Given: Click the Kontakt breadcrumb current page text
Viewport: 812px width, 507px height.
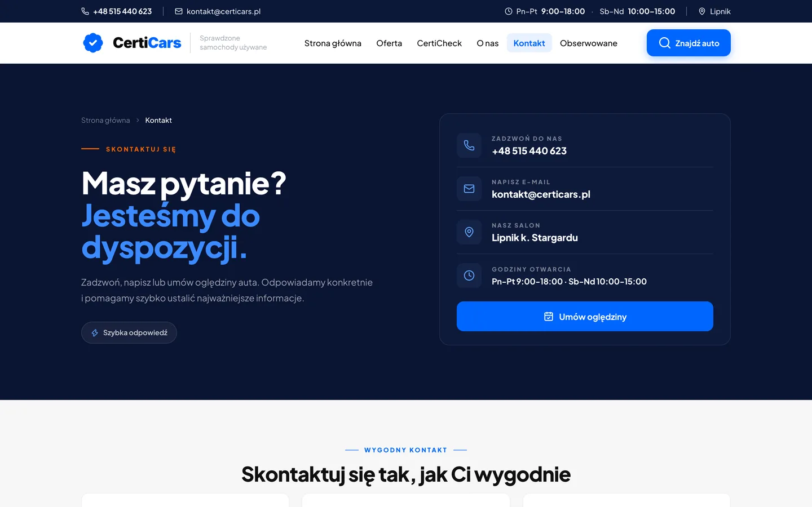Looking at the screenshot, I should click(x=158, y=121).
